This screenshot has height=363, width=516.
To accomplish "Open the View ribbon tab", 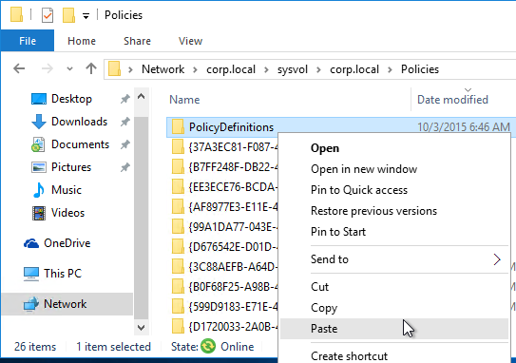I will coord(190,41).
